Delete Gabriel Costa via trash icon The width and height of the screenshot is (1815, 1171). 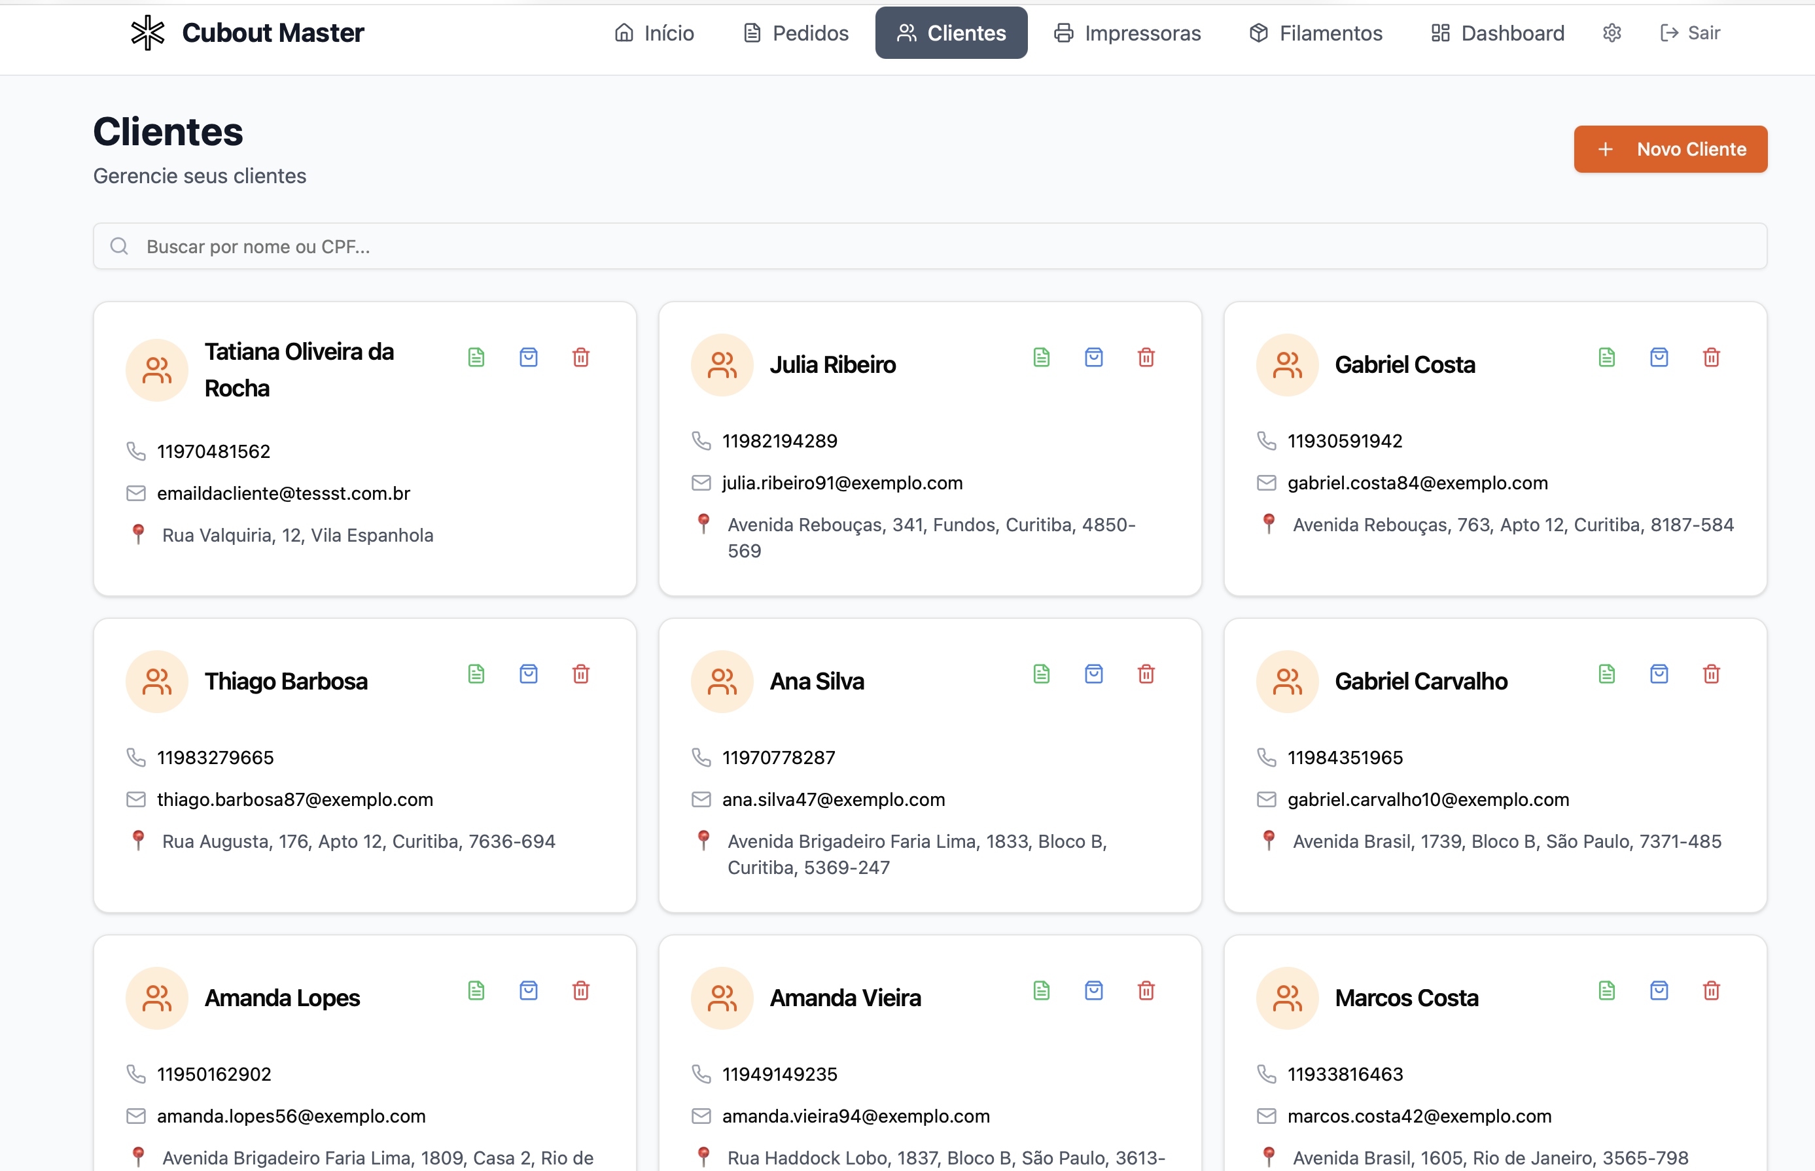(x=1712, y=357)
